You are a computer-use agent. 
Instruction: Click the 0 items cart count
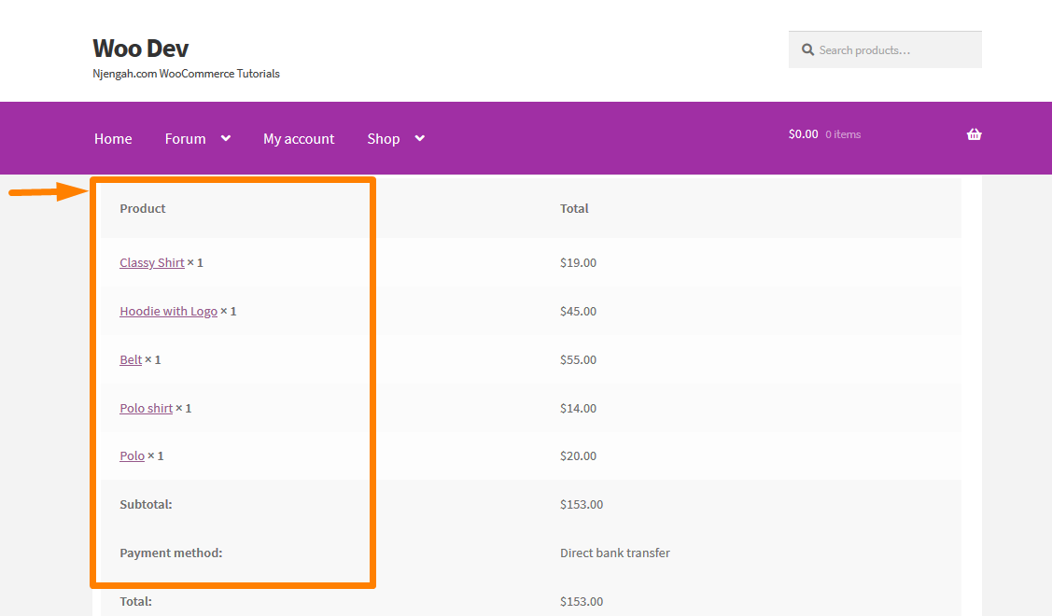(x=843, y=134)
